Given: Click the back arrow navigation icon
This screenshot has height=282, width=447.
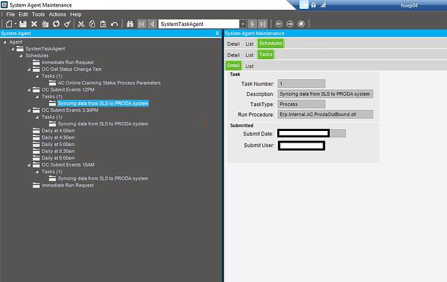Looking at the screenshot, I should click(x=279, y=24).
